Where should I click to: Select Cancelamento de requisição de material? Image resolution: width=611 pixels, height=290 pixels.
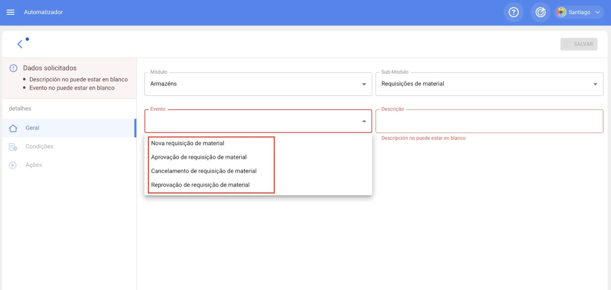[x=204, y=171]
